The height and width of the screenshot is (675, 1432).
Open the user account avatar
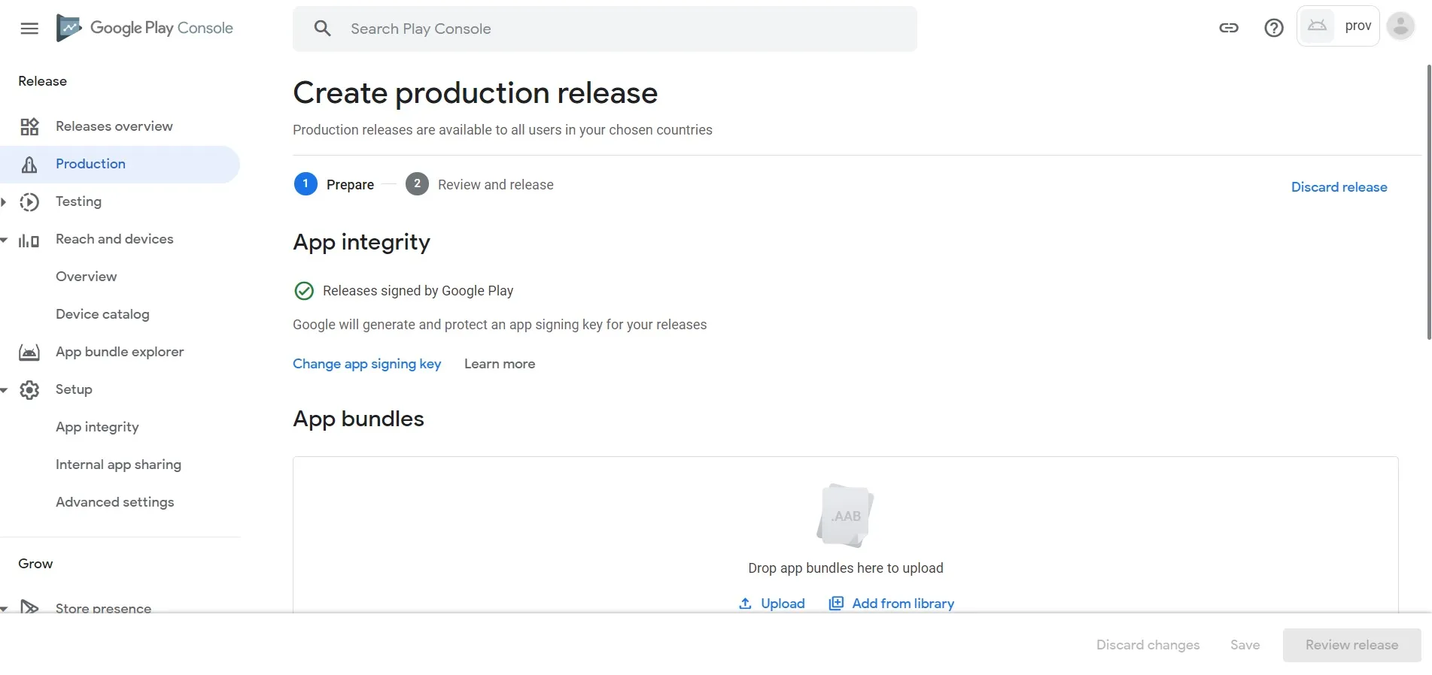point(1400,26)
